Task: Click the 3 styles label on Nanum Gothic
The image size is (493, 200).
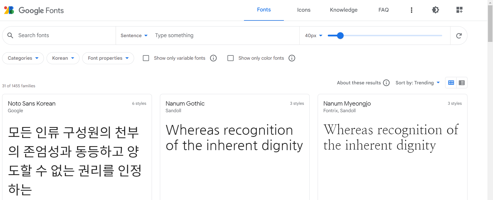Action: tap(297, 103)
